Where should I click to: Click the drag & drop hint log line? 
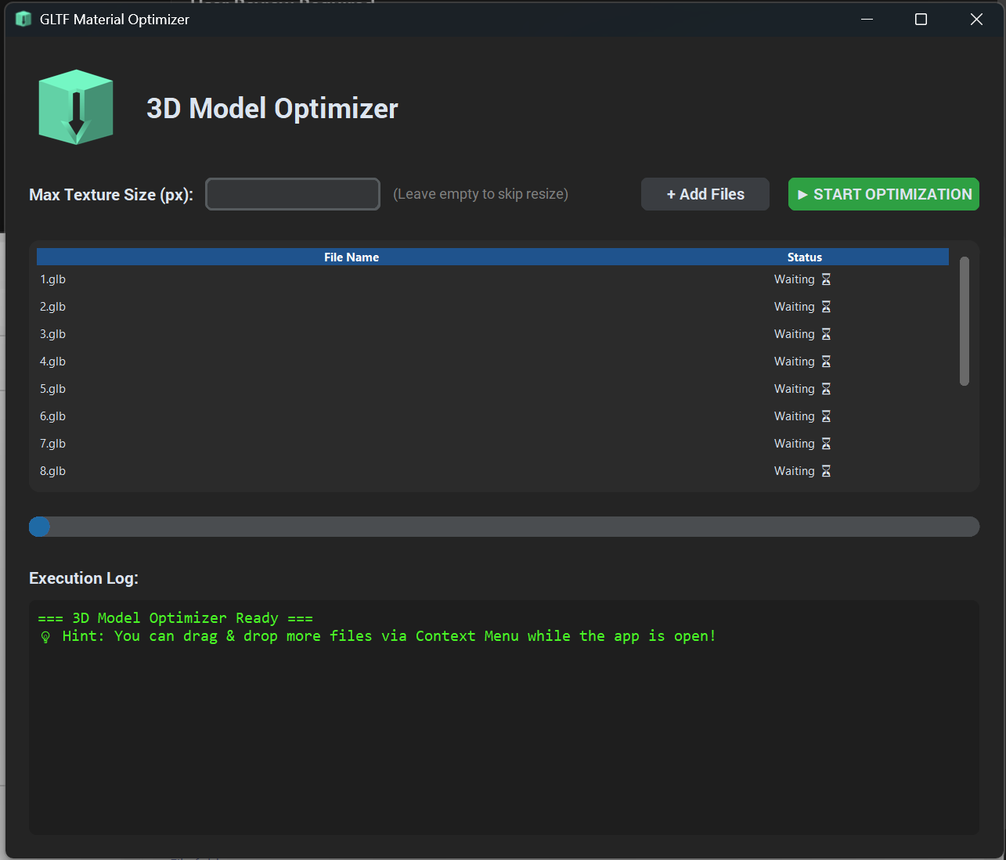coord(378,636)
